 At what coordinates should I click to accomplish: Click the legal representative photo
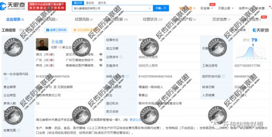[x=42, y=44]
